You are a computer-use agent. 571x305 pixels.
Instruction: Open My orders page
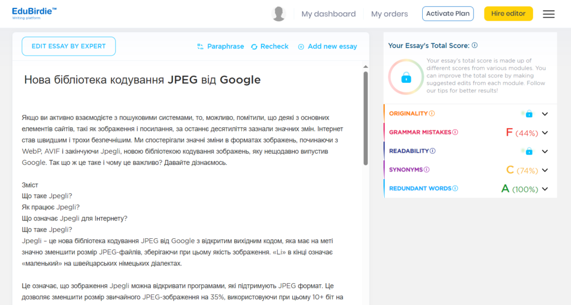(389, 14)
